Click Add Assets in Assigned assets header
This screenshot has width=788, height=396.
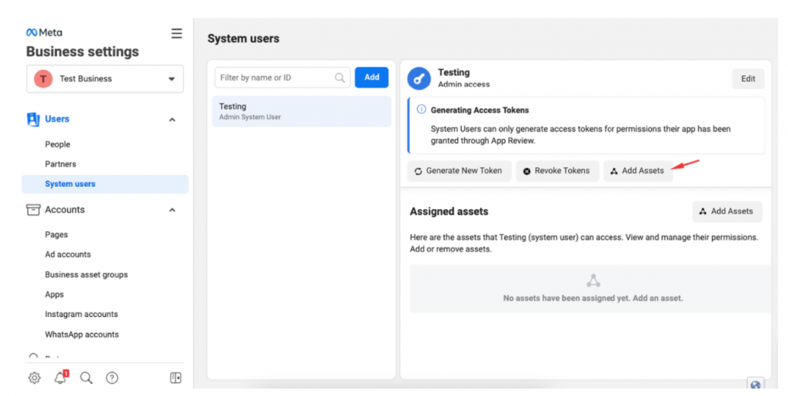click(726, 211)
